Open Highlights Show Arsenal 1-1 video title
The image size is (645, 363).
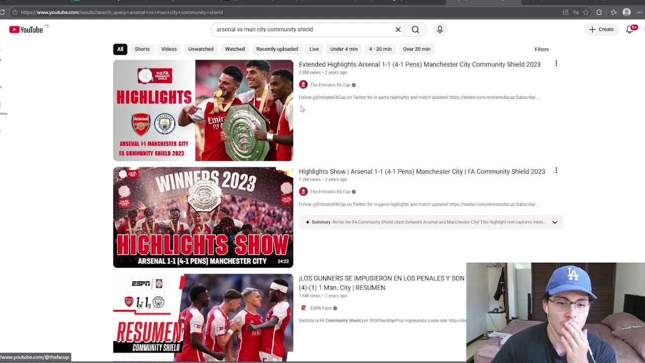[x=422, y=171]
